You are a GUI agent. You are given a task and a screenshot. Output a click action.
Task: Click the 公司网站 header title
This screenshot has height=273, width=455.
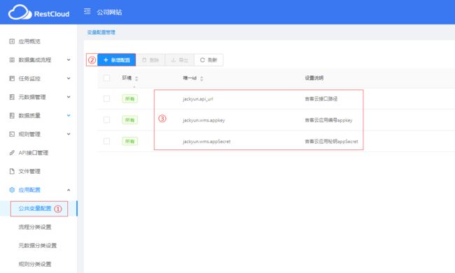tap(109, 12)
